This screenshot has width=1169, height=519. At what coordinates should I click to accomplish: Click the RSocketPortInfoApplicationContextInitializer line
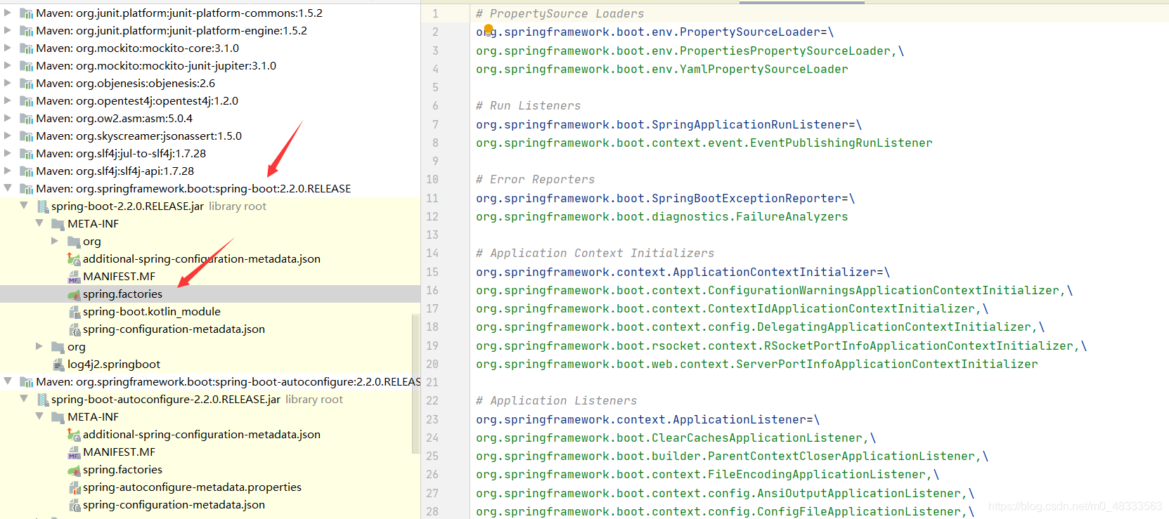[x=781, y=346]
